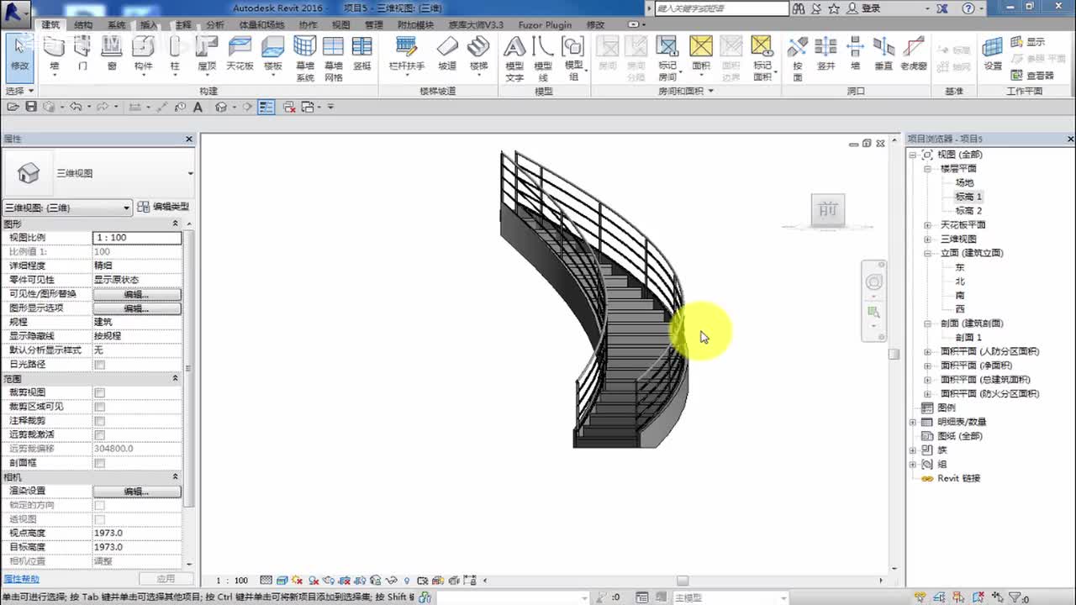Screen dimensions: 1076x605
Task: Select the 门 (Door) tool
Action: pos(82,54)
